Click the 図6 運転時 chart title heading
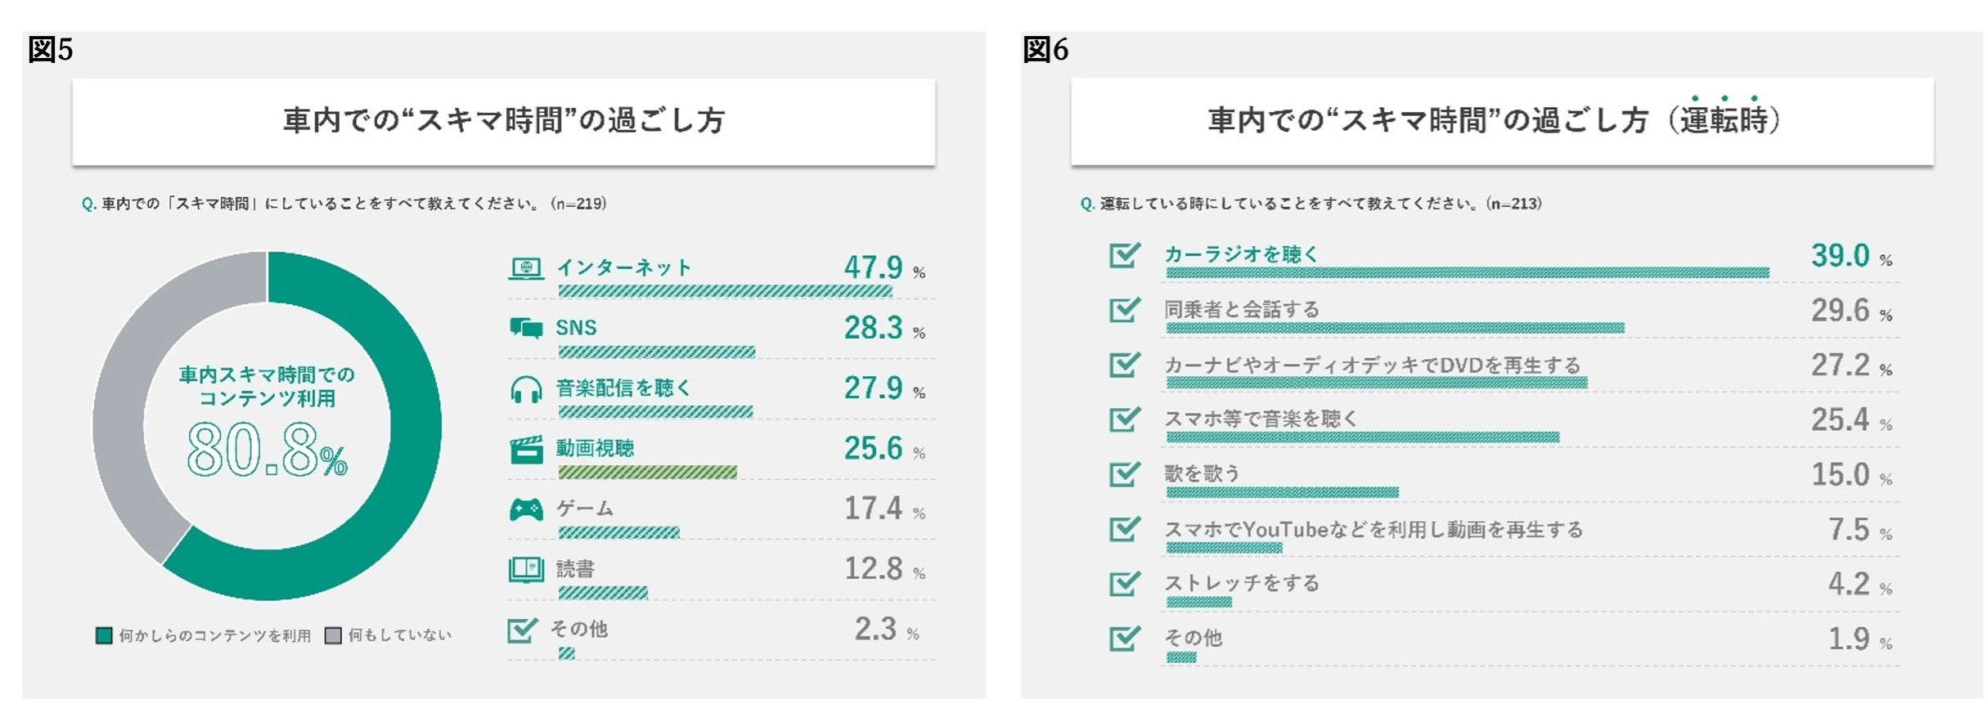The height and width of the screenshot is (704, 1987). coord(1494,121)
